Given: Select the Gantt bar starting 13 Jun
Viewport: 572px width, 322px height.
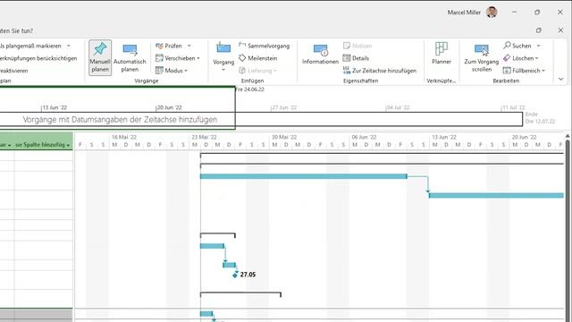Looking at the screenshot, I should (496, 196).
